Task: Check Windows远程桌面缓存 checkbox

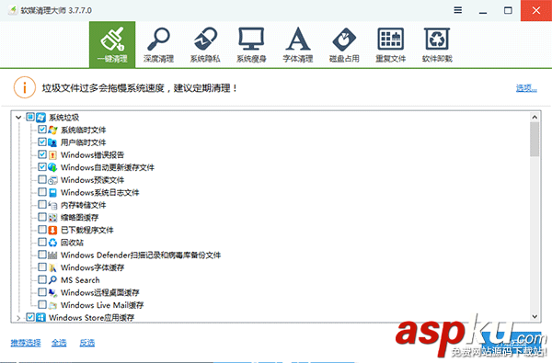Action: point(42,292)
